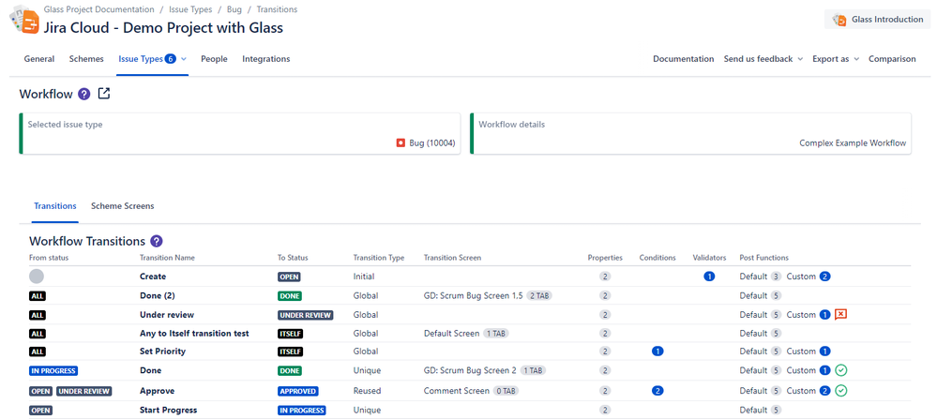Image resolution: width=937 pixels, height=419 pixels.
Task: Click Glass Project Documentation breadcrumb
Action: click(x=98, y=9)
